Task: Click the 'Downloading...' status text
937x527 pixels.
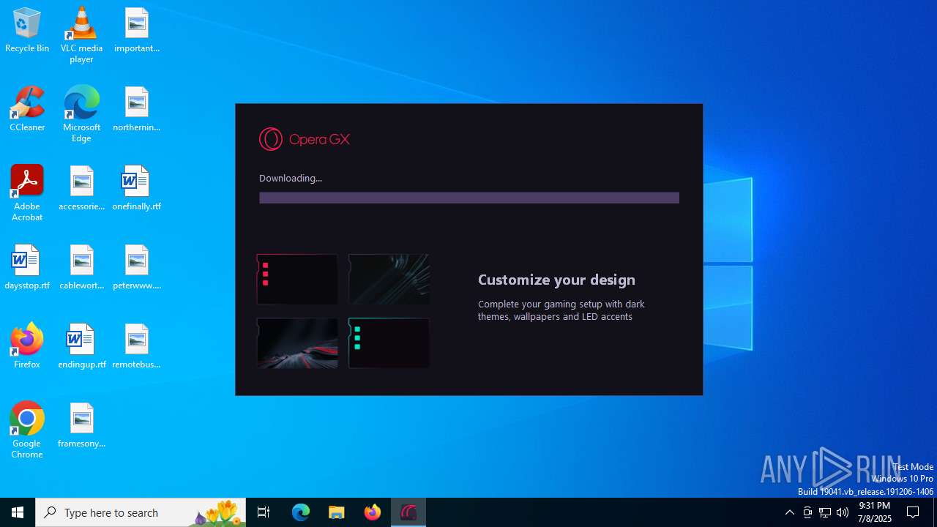Action: (291, 178)
